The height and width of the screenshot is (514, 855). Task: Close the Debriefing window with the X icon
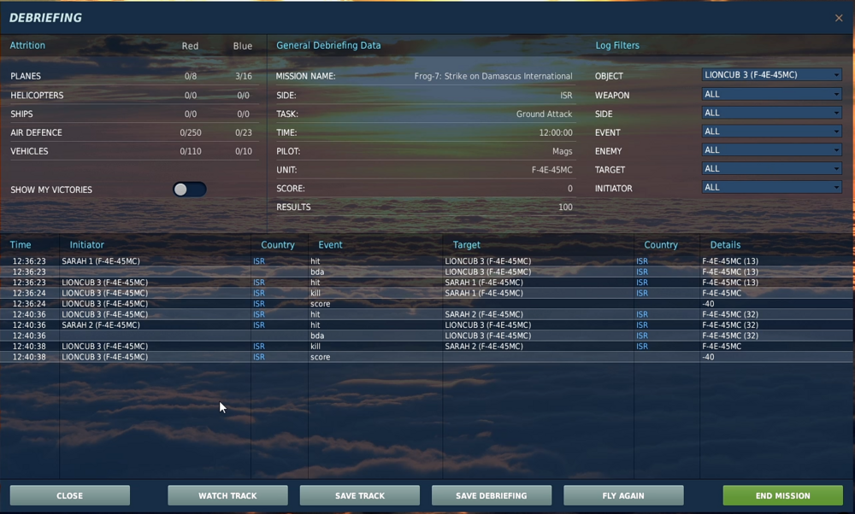[839, 18]
